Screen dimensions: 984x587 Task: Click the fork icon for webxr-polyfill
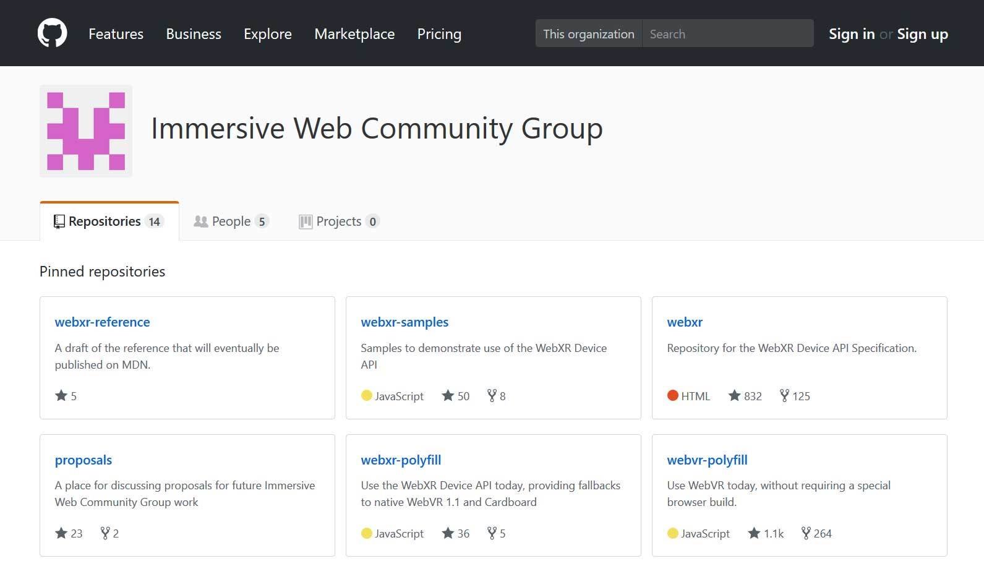click(x=492, y=533)
